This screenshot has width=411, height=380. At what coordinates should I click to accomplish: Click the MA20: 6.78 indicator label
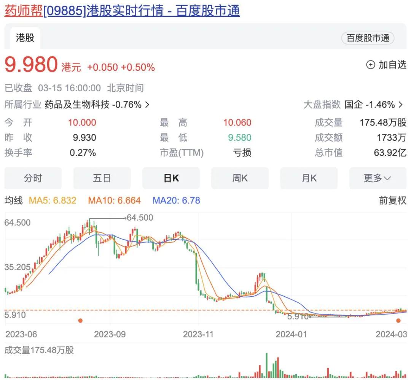point(176,200)
